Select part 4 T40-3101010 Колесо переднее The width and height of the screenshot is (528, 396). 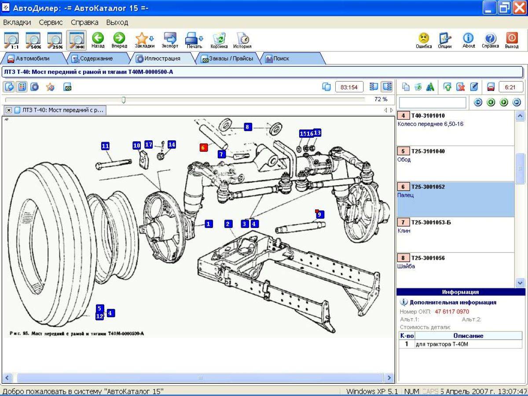point(455,128)
